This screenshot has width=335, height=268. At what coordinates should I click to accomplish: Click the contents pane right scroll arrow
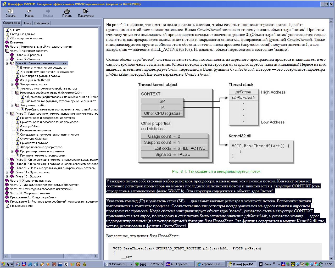pyautogui.click(x=96, y=256)
